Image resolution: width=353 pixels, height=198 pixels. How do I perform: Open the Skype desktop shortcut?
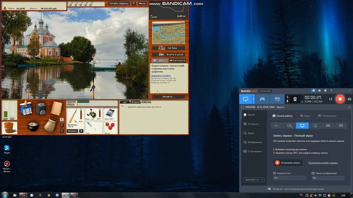(7, 149)
